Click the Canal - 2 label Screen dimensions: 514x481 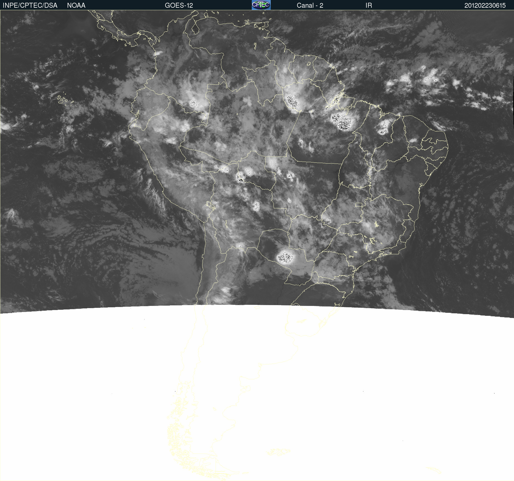(310, 5)
